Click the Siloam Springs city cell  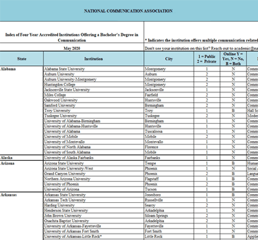[x=169, y=215]
